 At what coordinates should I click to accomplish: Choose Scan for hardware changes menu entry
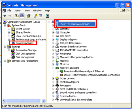(76, 24)
